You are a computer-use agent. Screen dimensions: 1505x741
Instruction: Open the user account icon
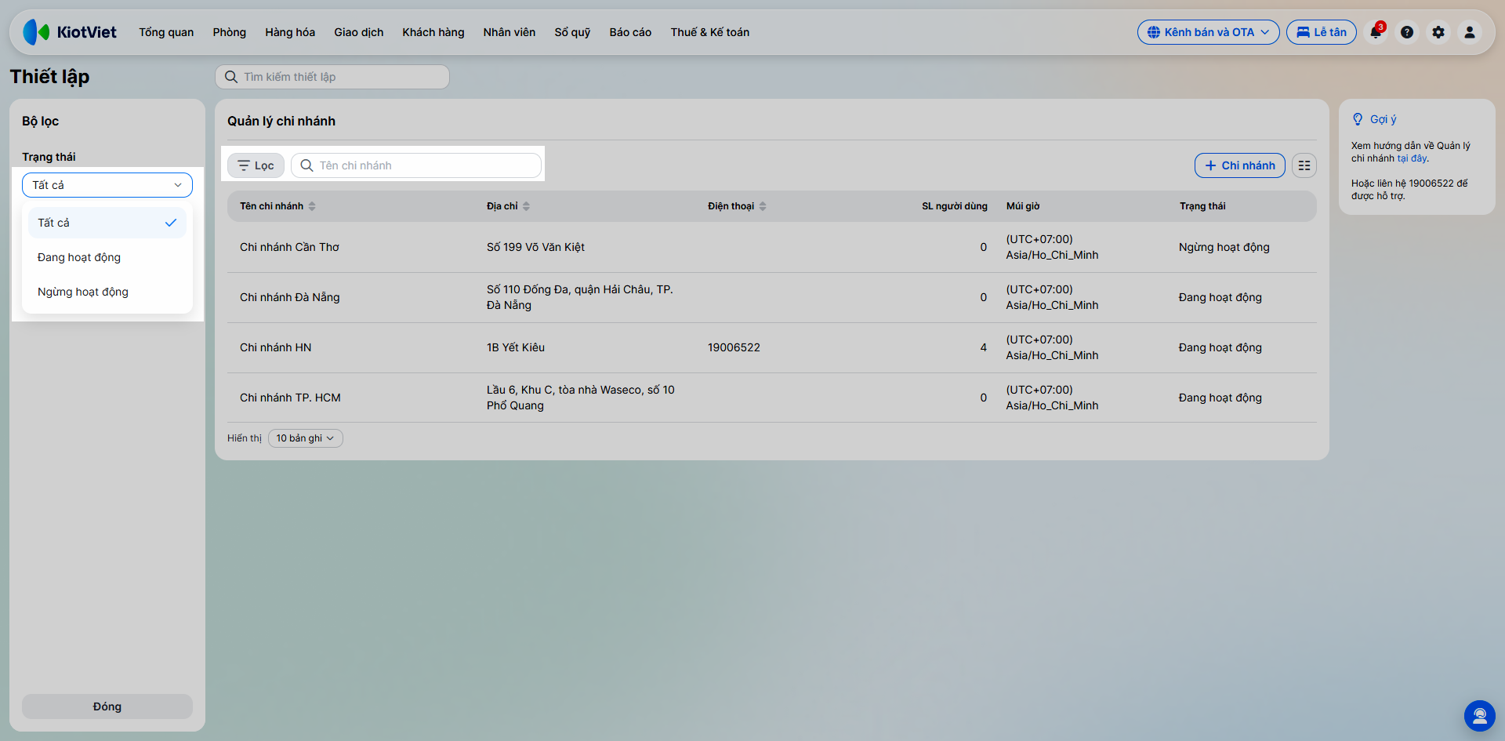[x=1470, y=32]
